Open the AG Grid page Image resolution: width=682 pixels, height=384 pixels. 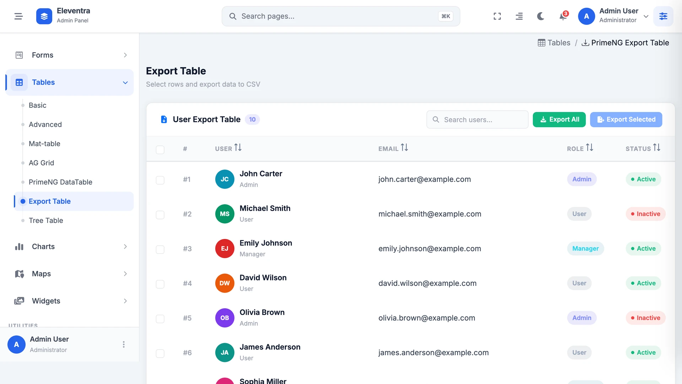pos(41,163)
